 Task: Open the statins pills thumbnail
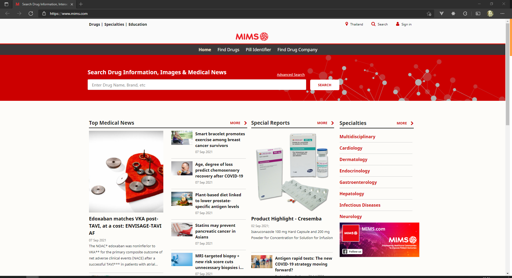(182, 229)
